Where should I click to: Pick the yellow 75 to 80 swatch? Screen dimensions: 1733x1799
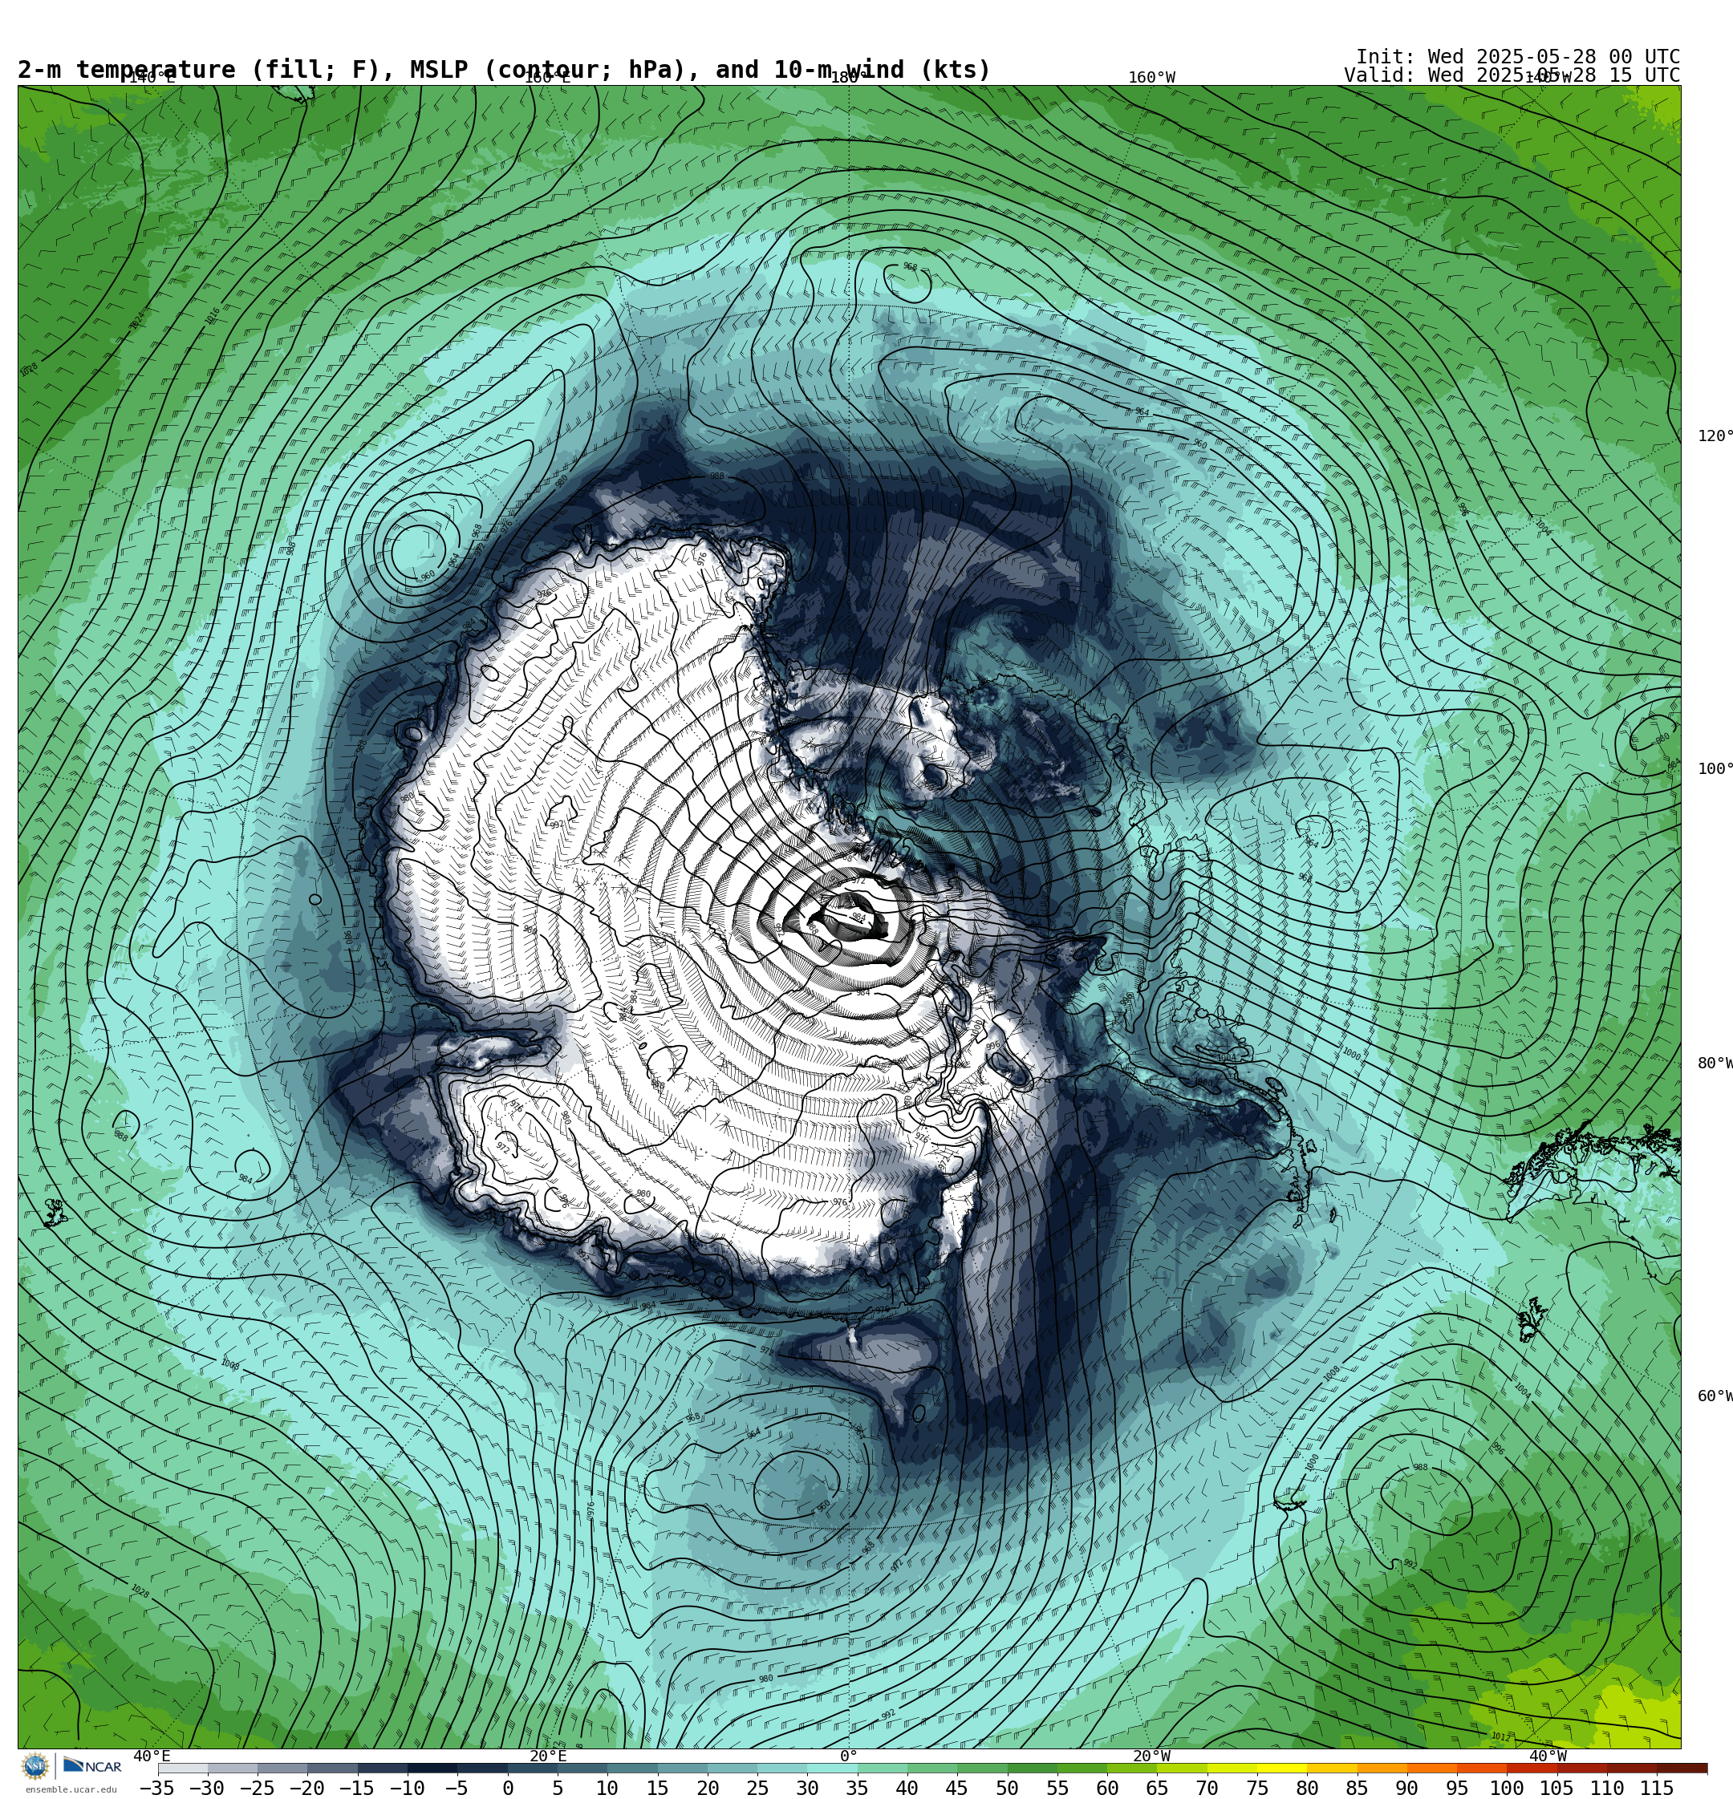point(1281,1768)
